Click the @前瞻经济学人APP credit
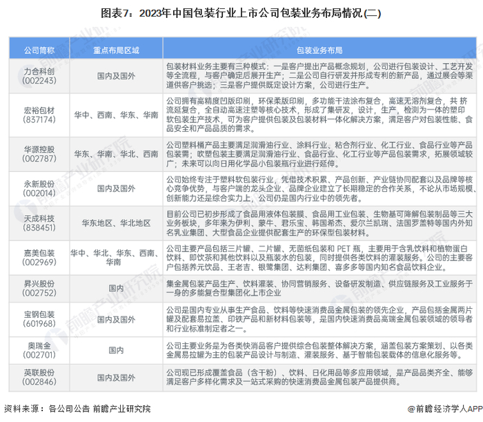 click(x=445, y=409)
